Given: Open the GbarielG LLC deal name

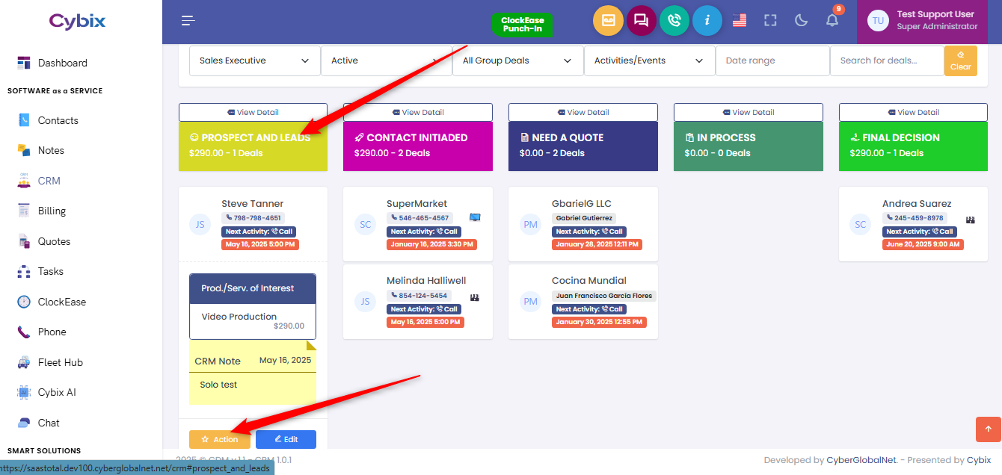Looking at the screenshot, I should pyautogui.click(x=582, y=203).
